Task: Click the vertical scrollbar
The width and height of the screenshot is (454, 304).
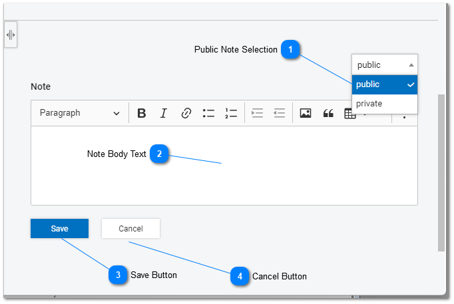Action: click(x=441, y=173)
